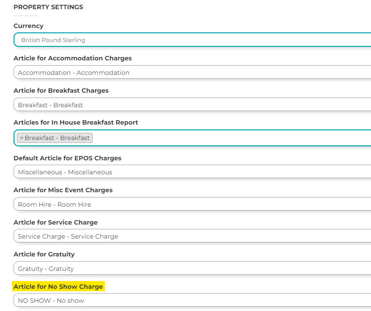Viewport: 371px width, 311px height.
Task: Open the Article for Accommodation Charges dropdown
Action: click(192, 72)
